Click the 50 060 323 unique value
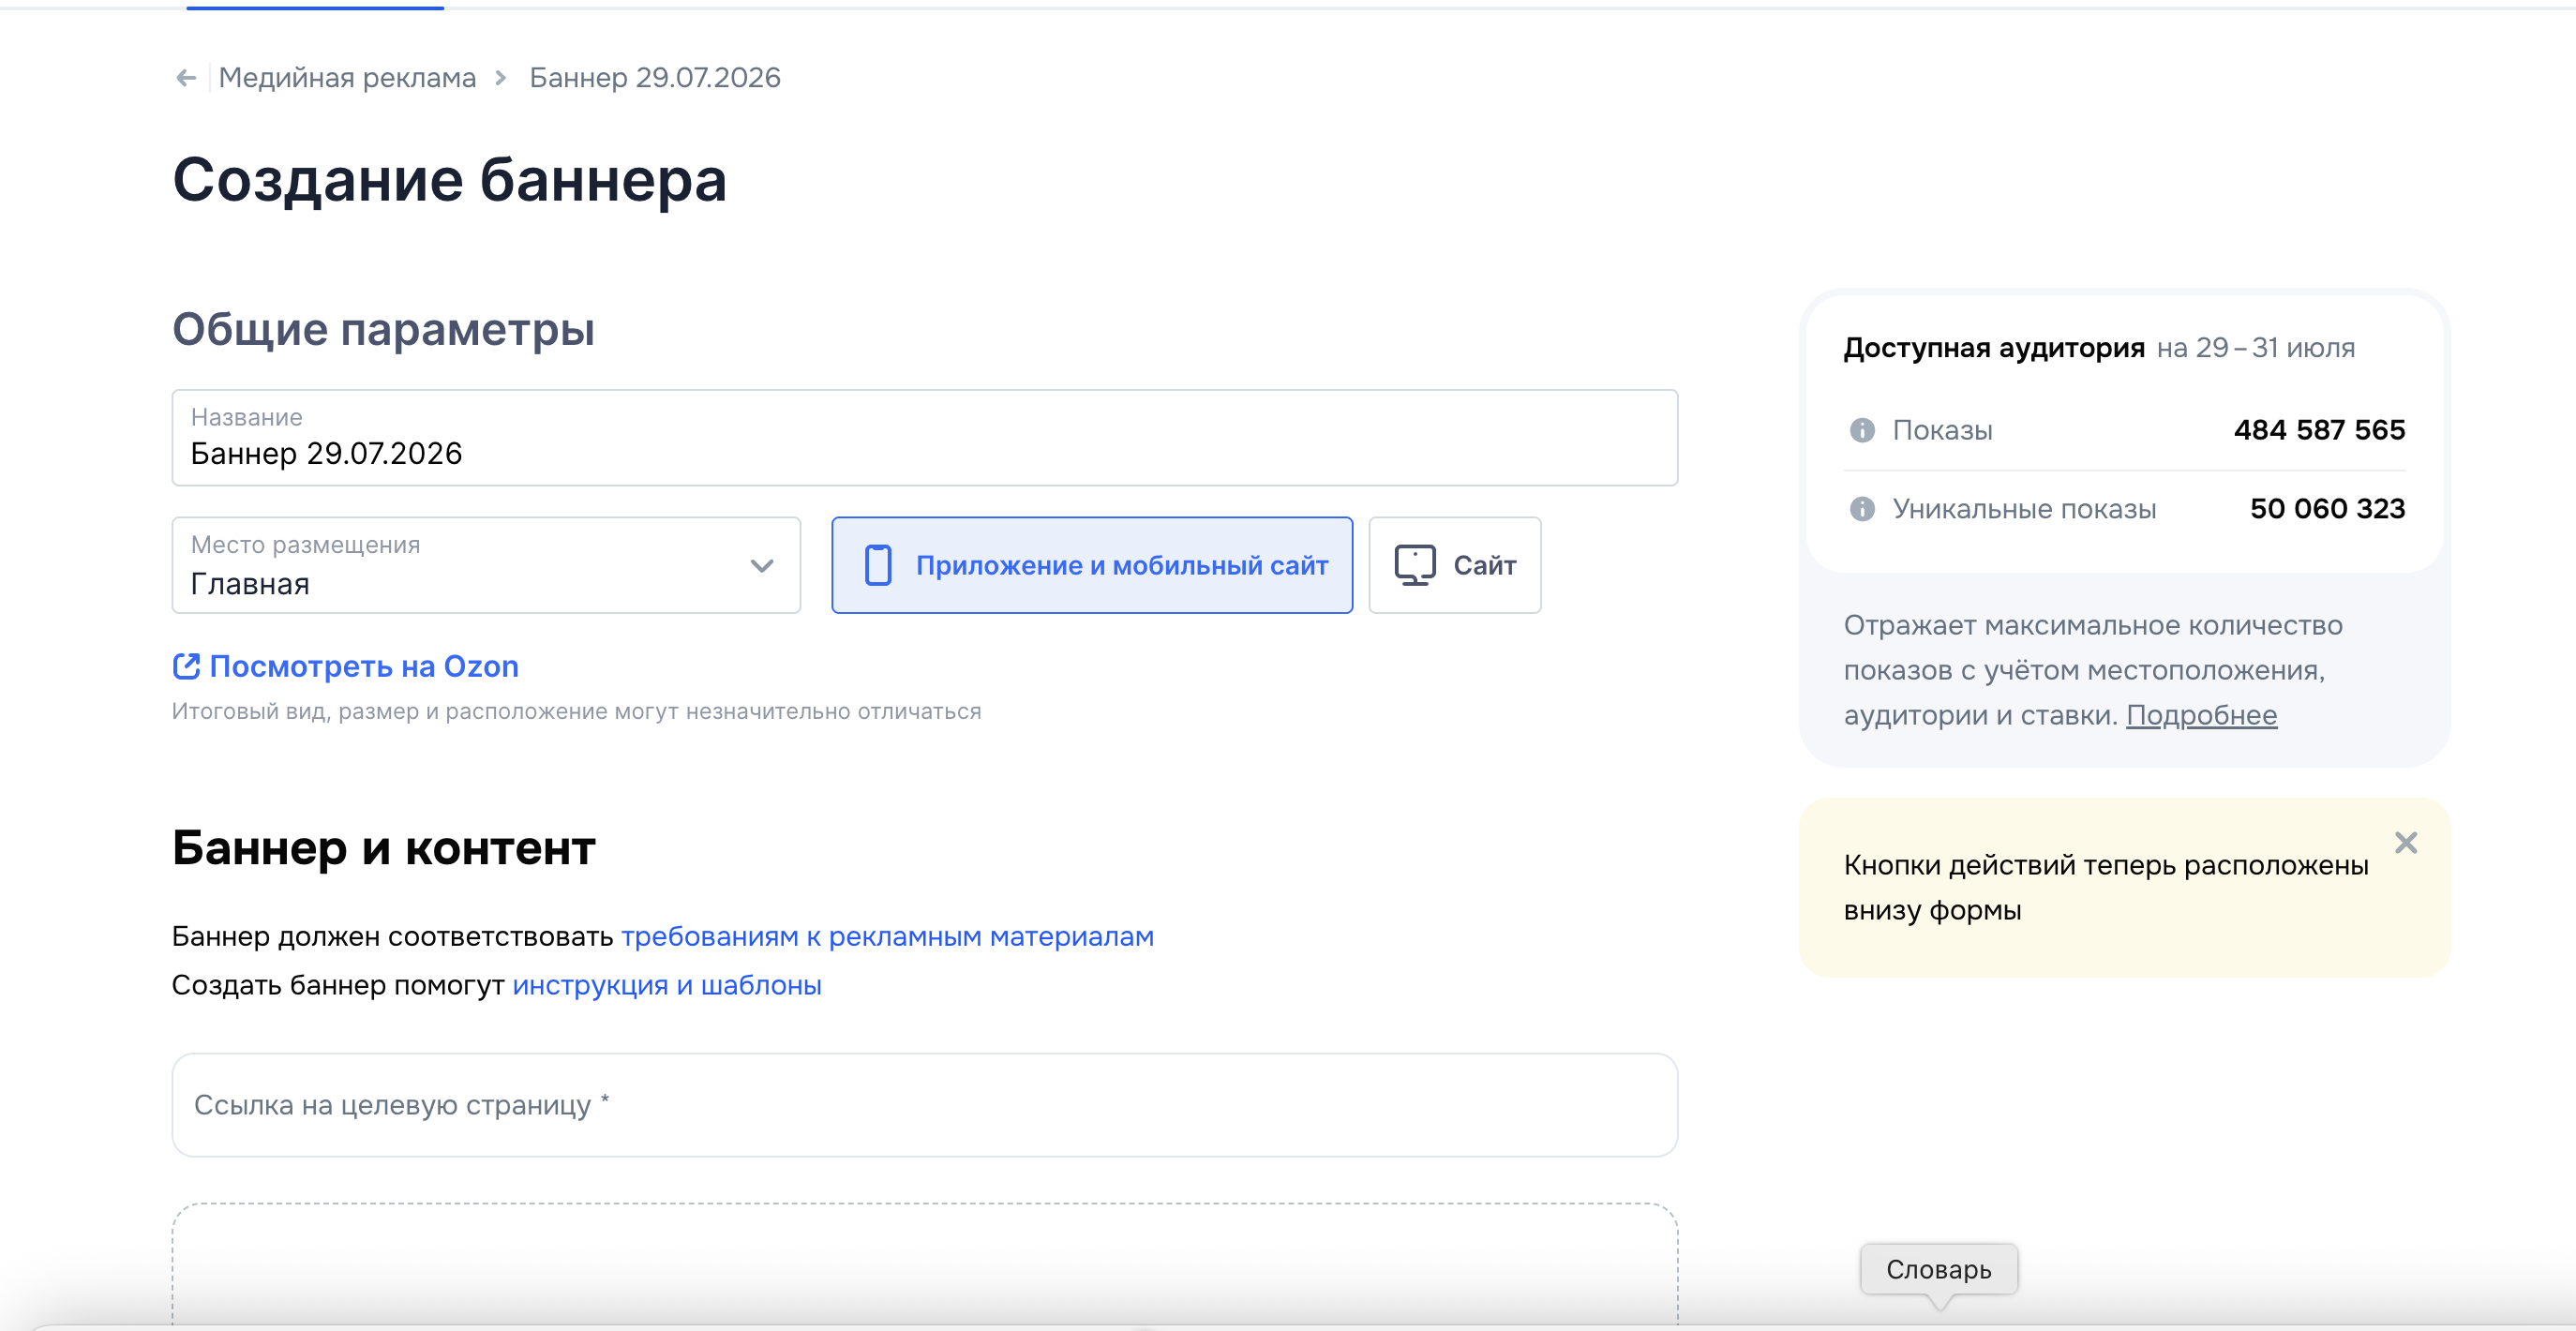 click(2328, 509)
